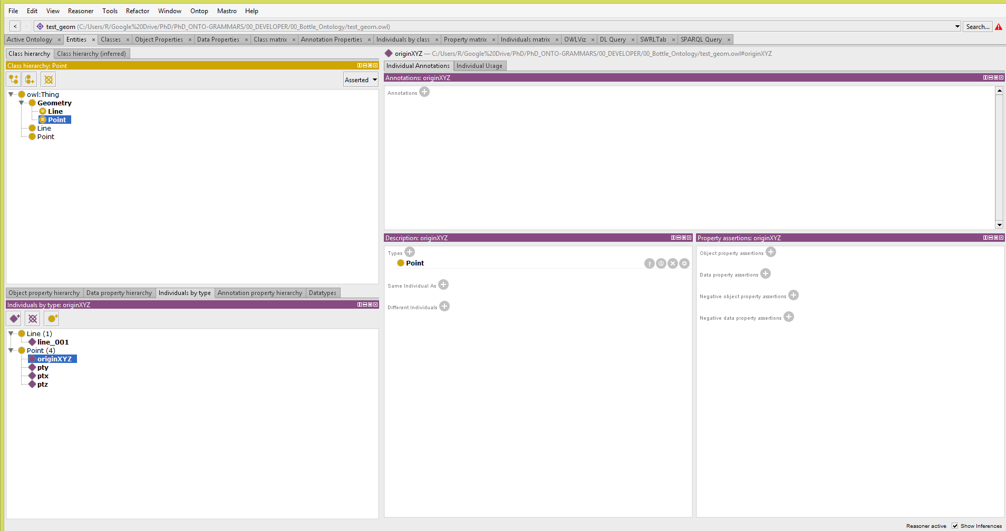Viewport: 1006px width, 531px height.
Task: Open the Individual Usage tab
Action: click(479, 66)
